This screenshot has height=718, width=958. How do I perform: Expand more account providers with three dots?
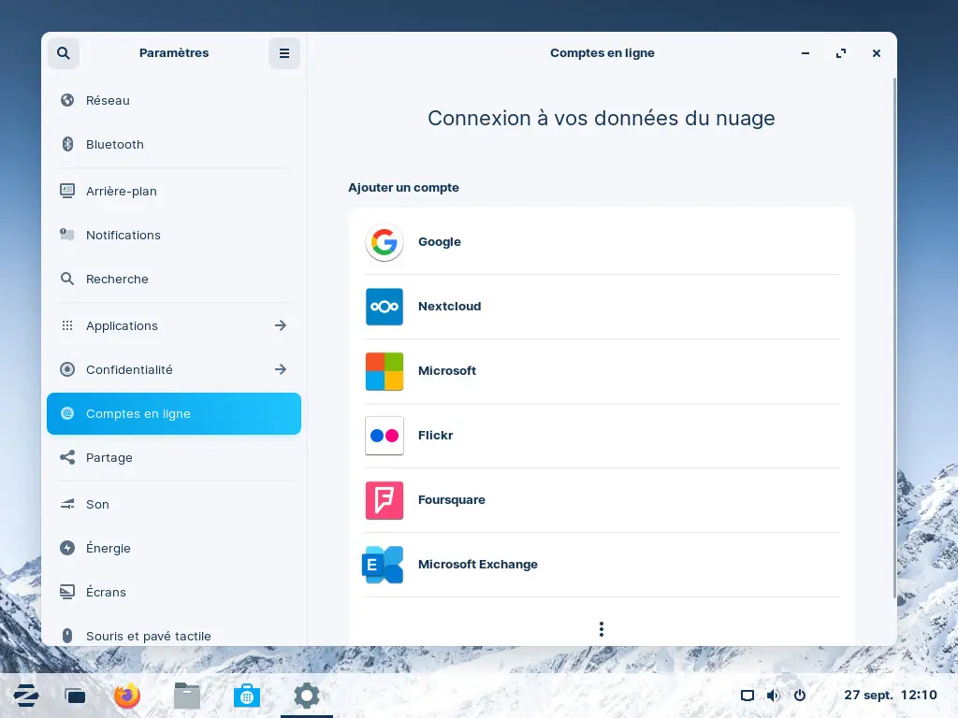(602, 629)
